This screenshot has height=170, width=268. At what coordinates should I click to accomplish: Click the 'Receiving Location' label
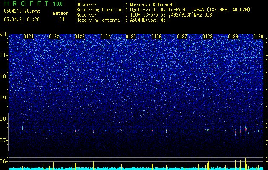pyautogui.click(x=99, y=10)
